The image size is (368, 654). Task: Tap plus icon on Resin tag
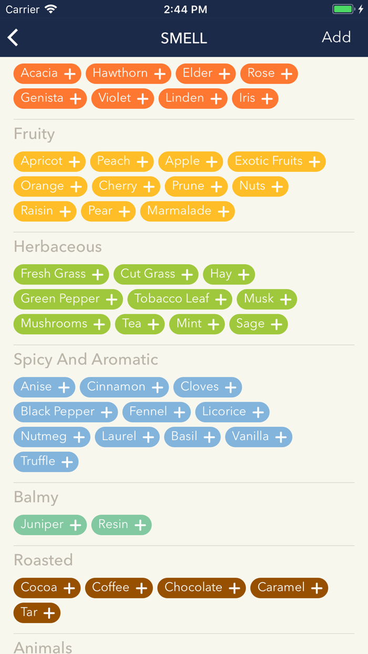click(x=140, y=525)
